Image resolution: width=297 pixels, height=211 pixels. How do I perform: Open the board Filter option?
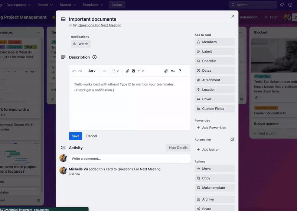tap(271, 17)
